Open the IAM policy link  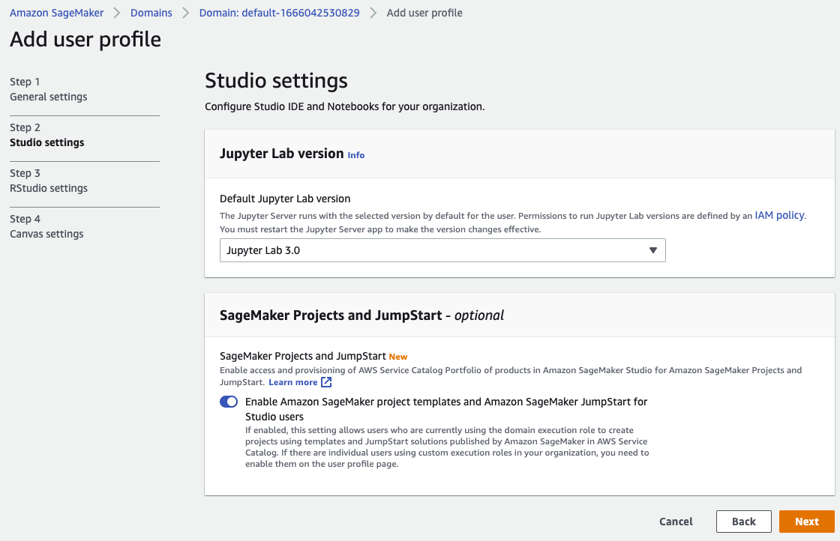(x=779, y=215)
